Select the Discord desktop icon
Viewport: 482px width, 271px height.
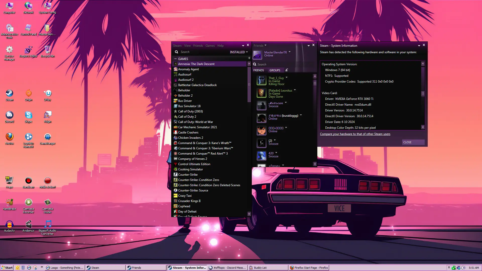coord(9,117)
